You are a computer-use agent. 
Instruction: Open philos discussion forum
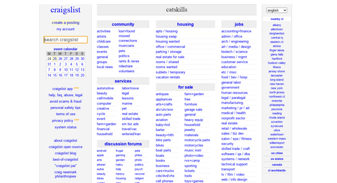click(138, 155)
